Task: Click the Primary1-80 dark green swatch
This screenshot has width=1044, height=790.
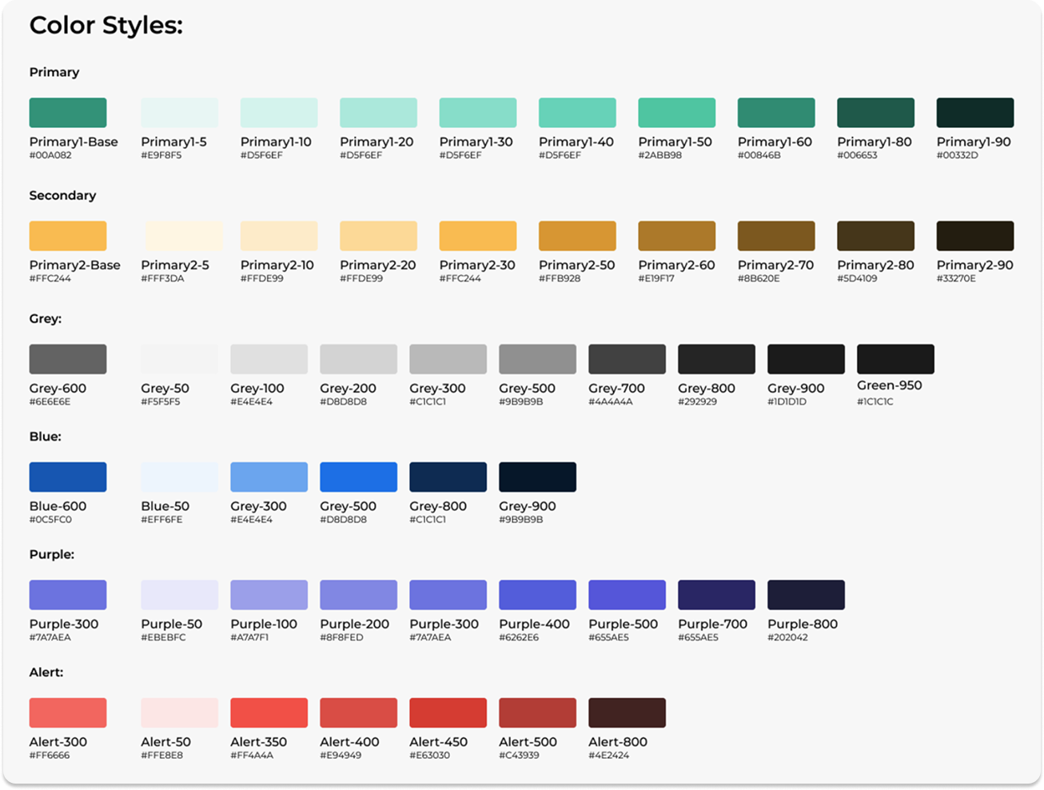Action: 875,113
